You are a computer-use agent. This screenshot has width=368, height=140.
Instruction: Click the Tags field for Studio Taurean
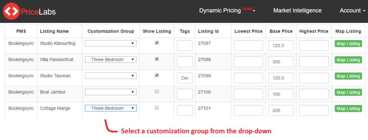[x=185, y=78]
